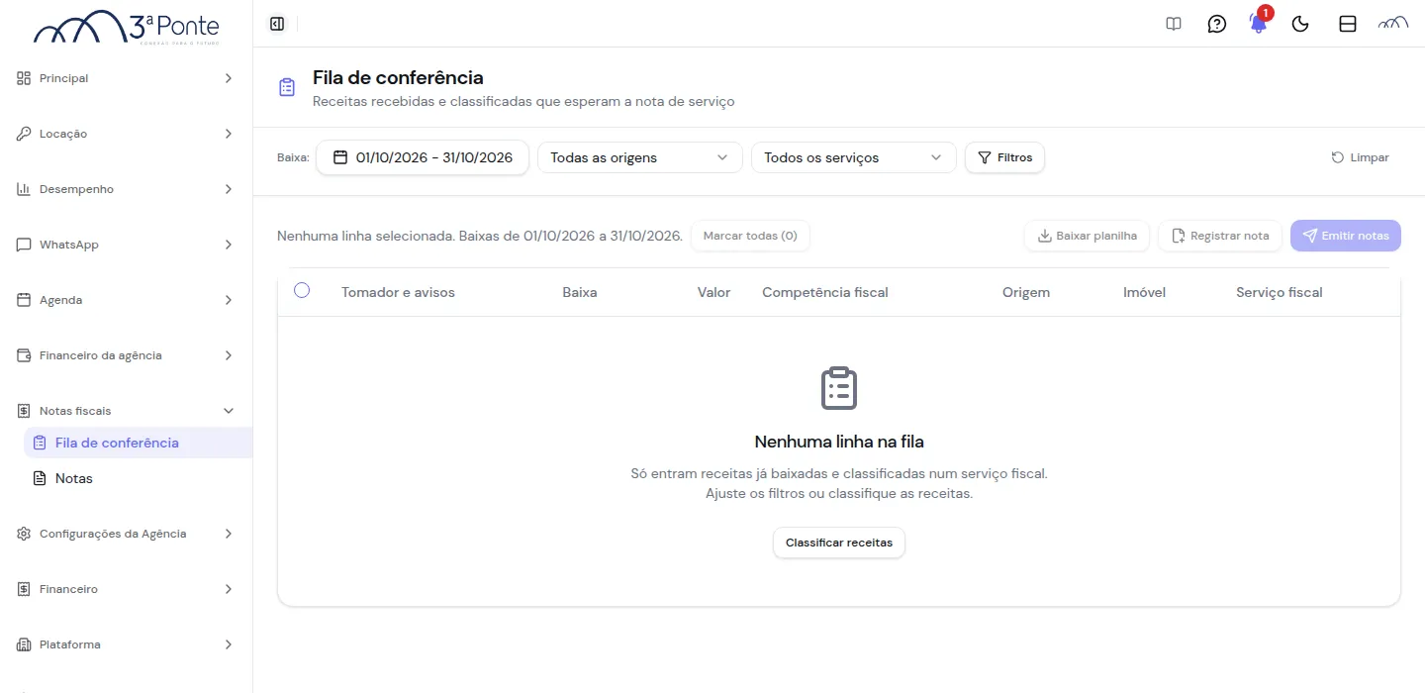Click Limpar to reset filters
1425x693 pixels.
click(x=1361, y=157)
